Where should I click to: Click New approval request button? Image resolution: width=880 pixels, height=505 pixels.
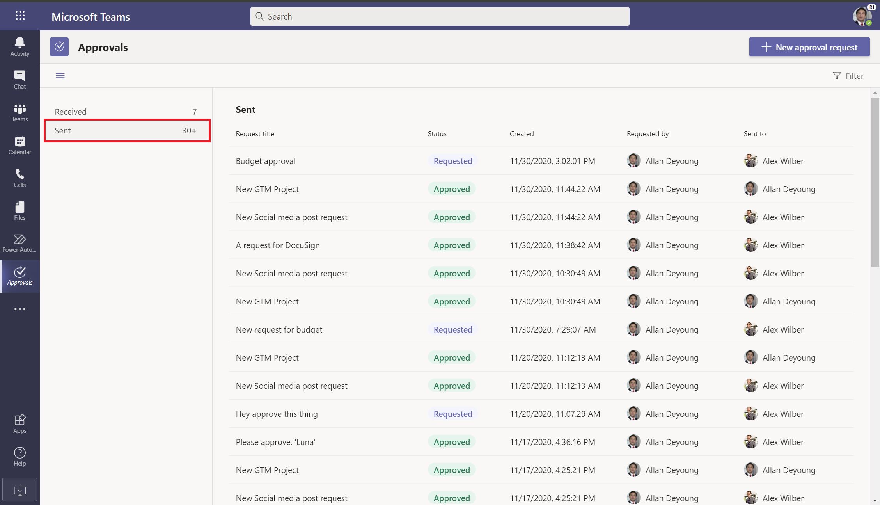(x=809, y=46)
